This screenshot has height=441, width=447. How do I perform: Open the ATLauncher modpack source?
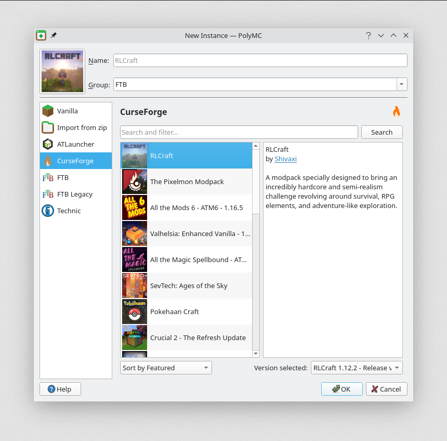pyautogui.click(x=76, y=144)
